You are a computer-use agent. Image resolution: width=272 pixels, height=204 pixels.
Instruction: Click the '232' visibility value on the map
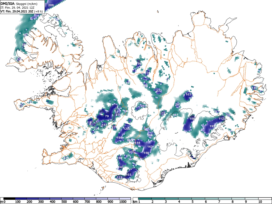(x=159, y=90)
